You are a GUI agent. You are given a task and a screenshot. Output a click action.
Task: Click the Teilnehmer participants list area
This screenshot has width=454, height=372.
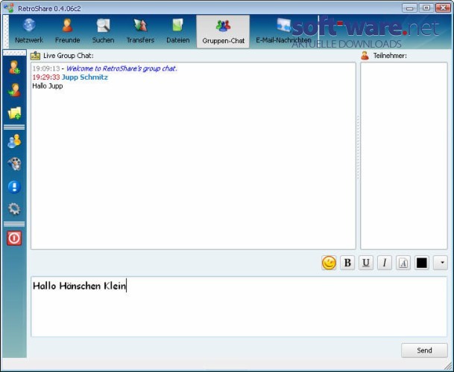pos(404,155)
